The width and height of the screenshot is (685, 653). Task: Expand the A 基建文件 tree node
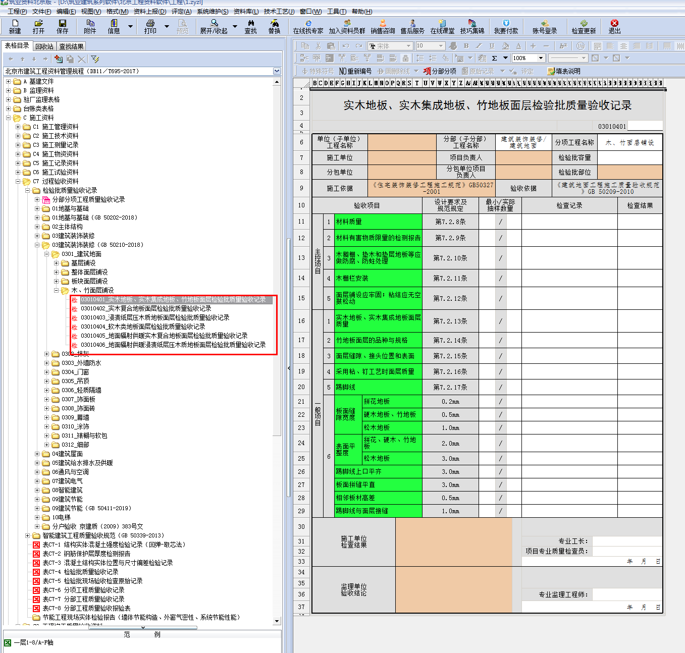[x=8, y=81]
